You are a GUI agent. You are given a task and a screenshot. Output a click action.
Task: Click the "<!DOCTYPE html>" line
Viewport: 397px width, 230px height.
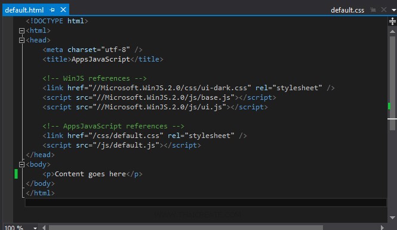(57, 21)
